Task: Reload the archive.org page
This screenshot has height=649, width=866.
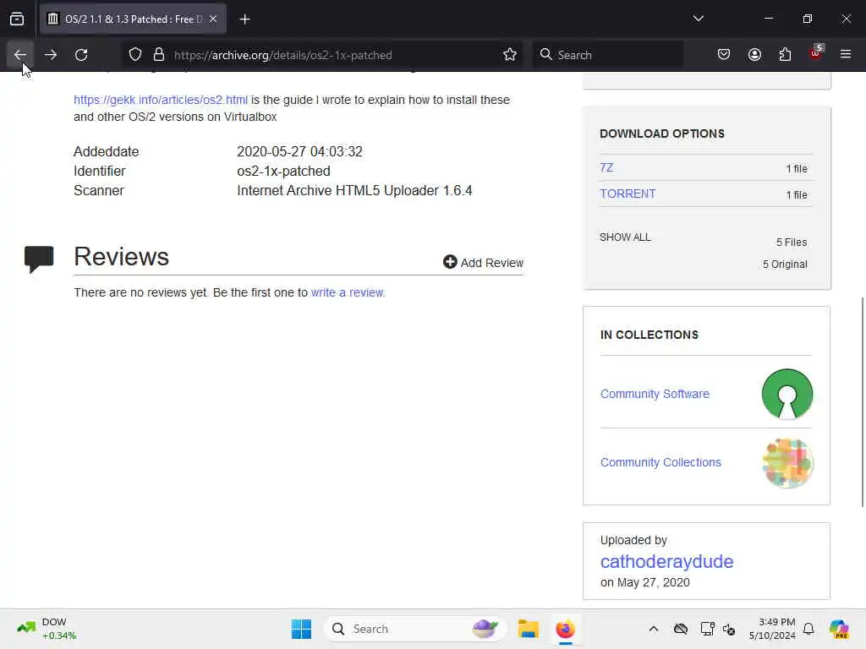Action: 81,55
